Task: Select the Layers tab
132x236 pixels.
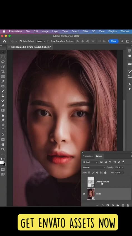Action: pyautogui.click(x=99, y=156)
